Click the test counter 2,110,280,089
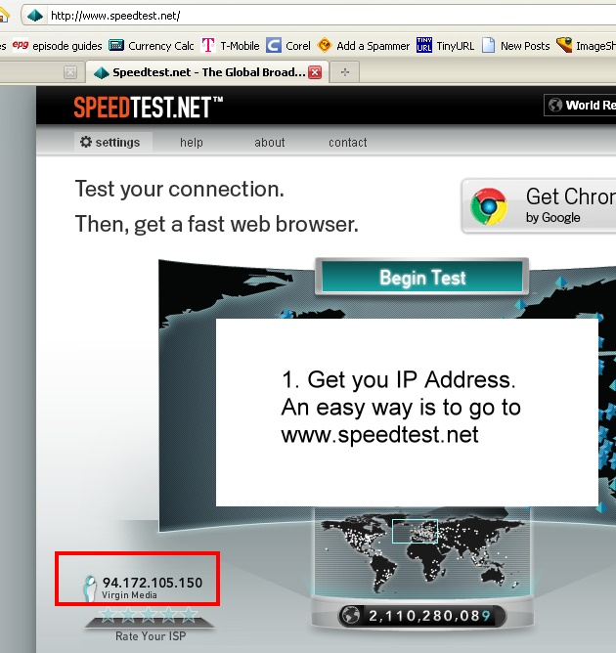This screenshot has height=653, width=616. [429, 616]
